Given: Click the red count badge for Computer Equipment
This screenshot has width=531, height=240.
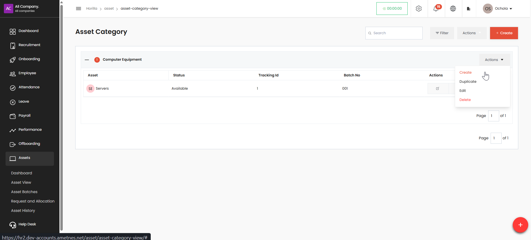Looking at the screenshot, I should pos(97,60).
